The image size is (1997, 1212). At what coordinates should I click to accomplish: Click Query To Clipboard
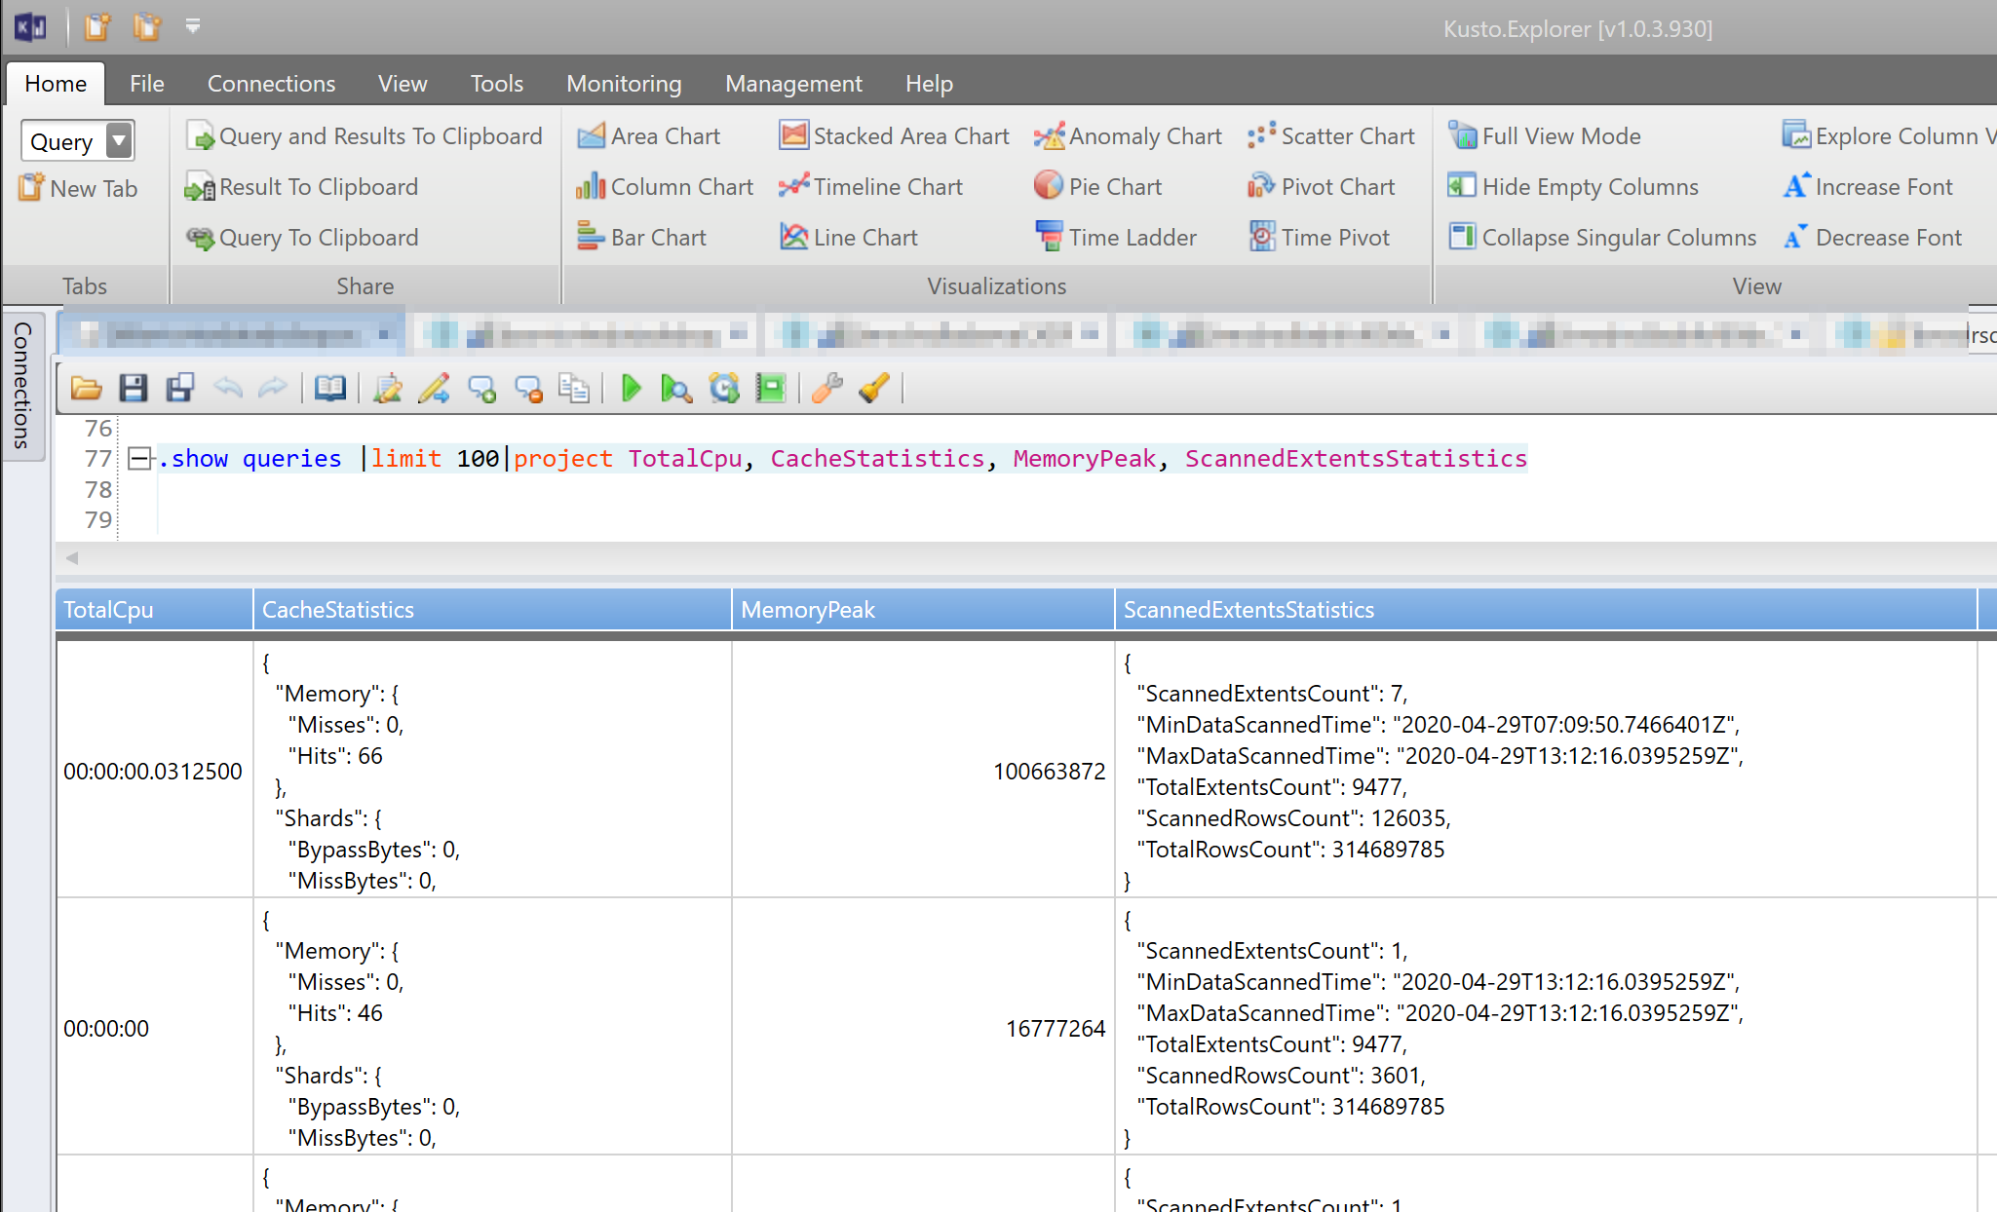coord(301,238)
